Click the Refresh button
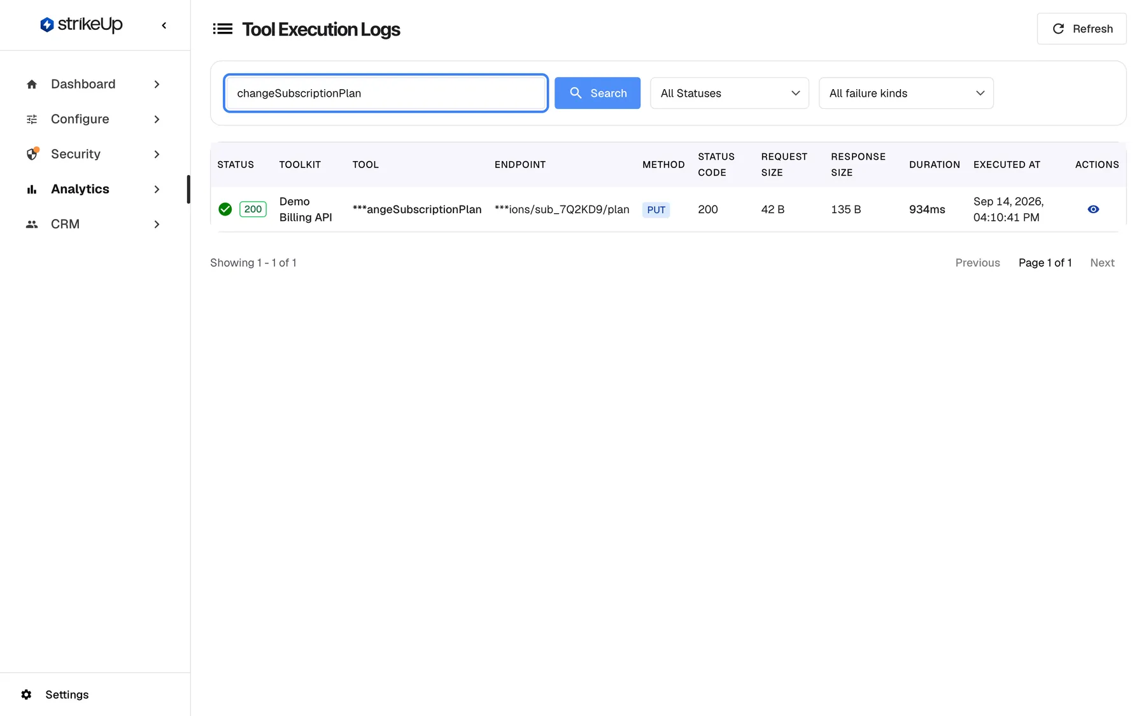The image size is (1146, 716). click(x=1081, y=29)
